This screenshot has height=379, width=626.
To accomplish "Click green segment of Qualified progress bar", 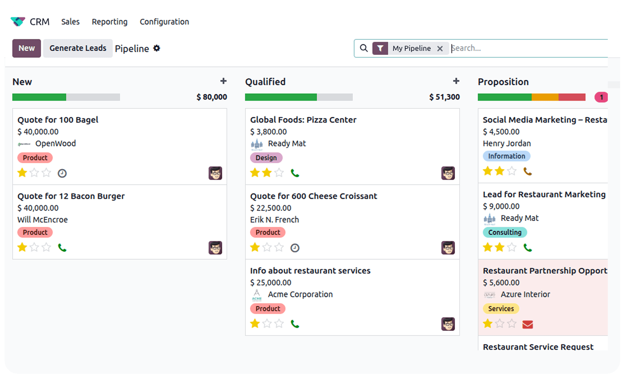I will (281, 97).
